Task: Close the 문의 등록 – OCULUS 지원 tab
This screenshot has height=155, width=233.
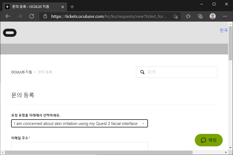Action: click(x=63, y=7)
